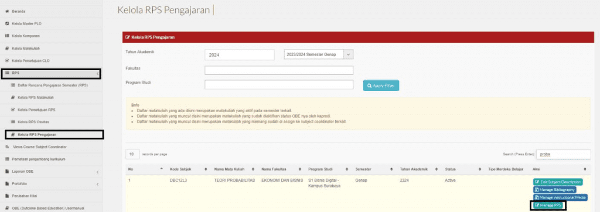
Task: Focus the Tahun Akademik 2024 field
Action: (x=240, y=55)
